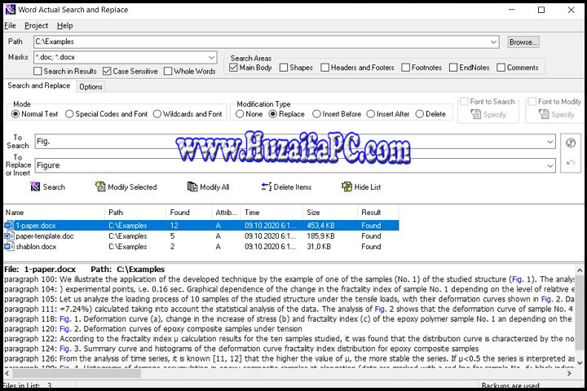Uncheck Main Body search area

coord(234,68)
